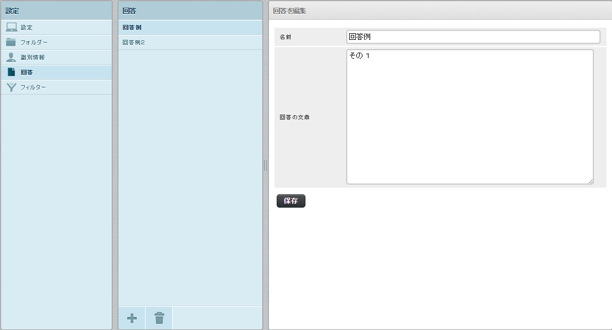612x330 pixels.
Task: Click the document icon beside 回答
Action: tap(11, 72)
